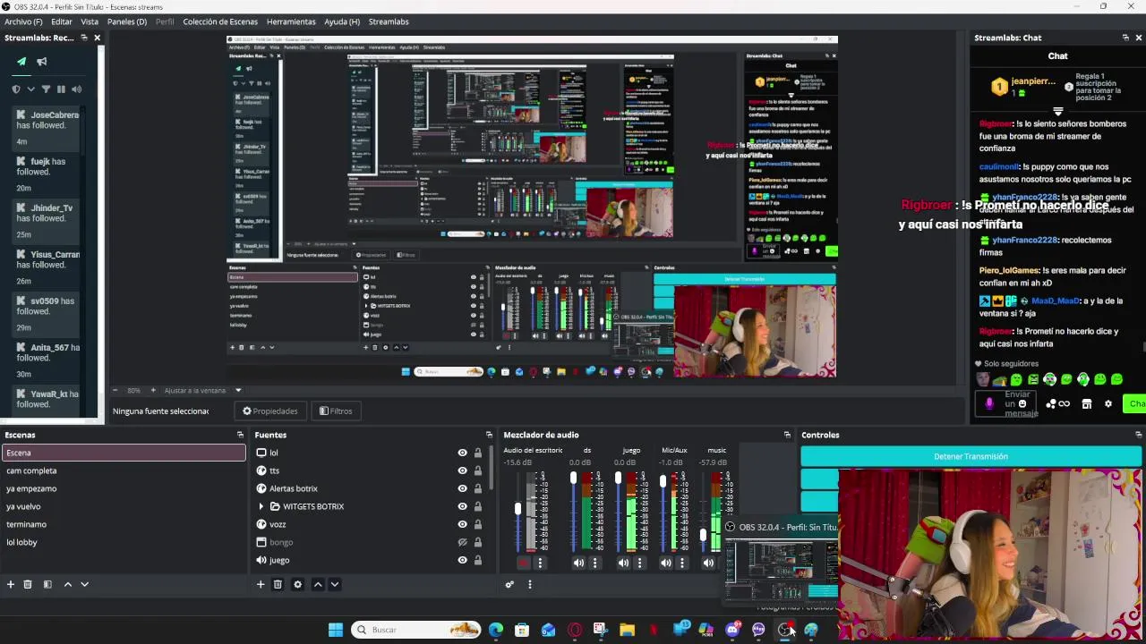The width and height of the screenshot is (1146, 644).
Task: Open the three-dot options for the ds audio channel
Action: coord(595,563)
